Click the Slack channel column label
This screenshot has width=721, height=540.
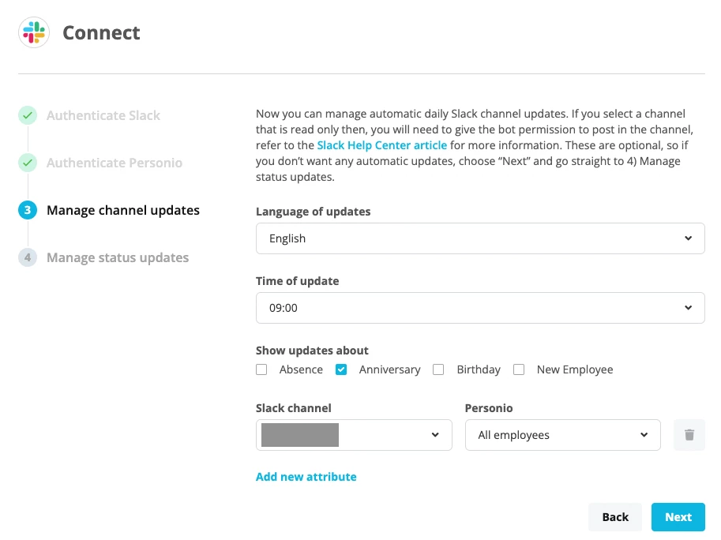point(293,408)
